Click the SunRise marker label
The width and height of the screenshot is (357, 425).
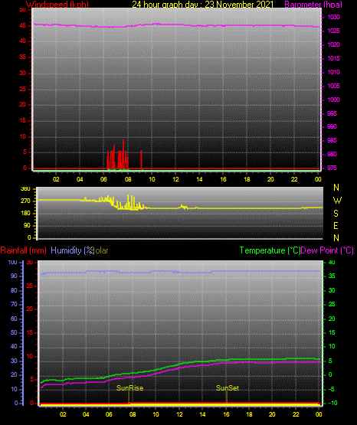point(129,388)
